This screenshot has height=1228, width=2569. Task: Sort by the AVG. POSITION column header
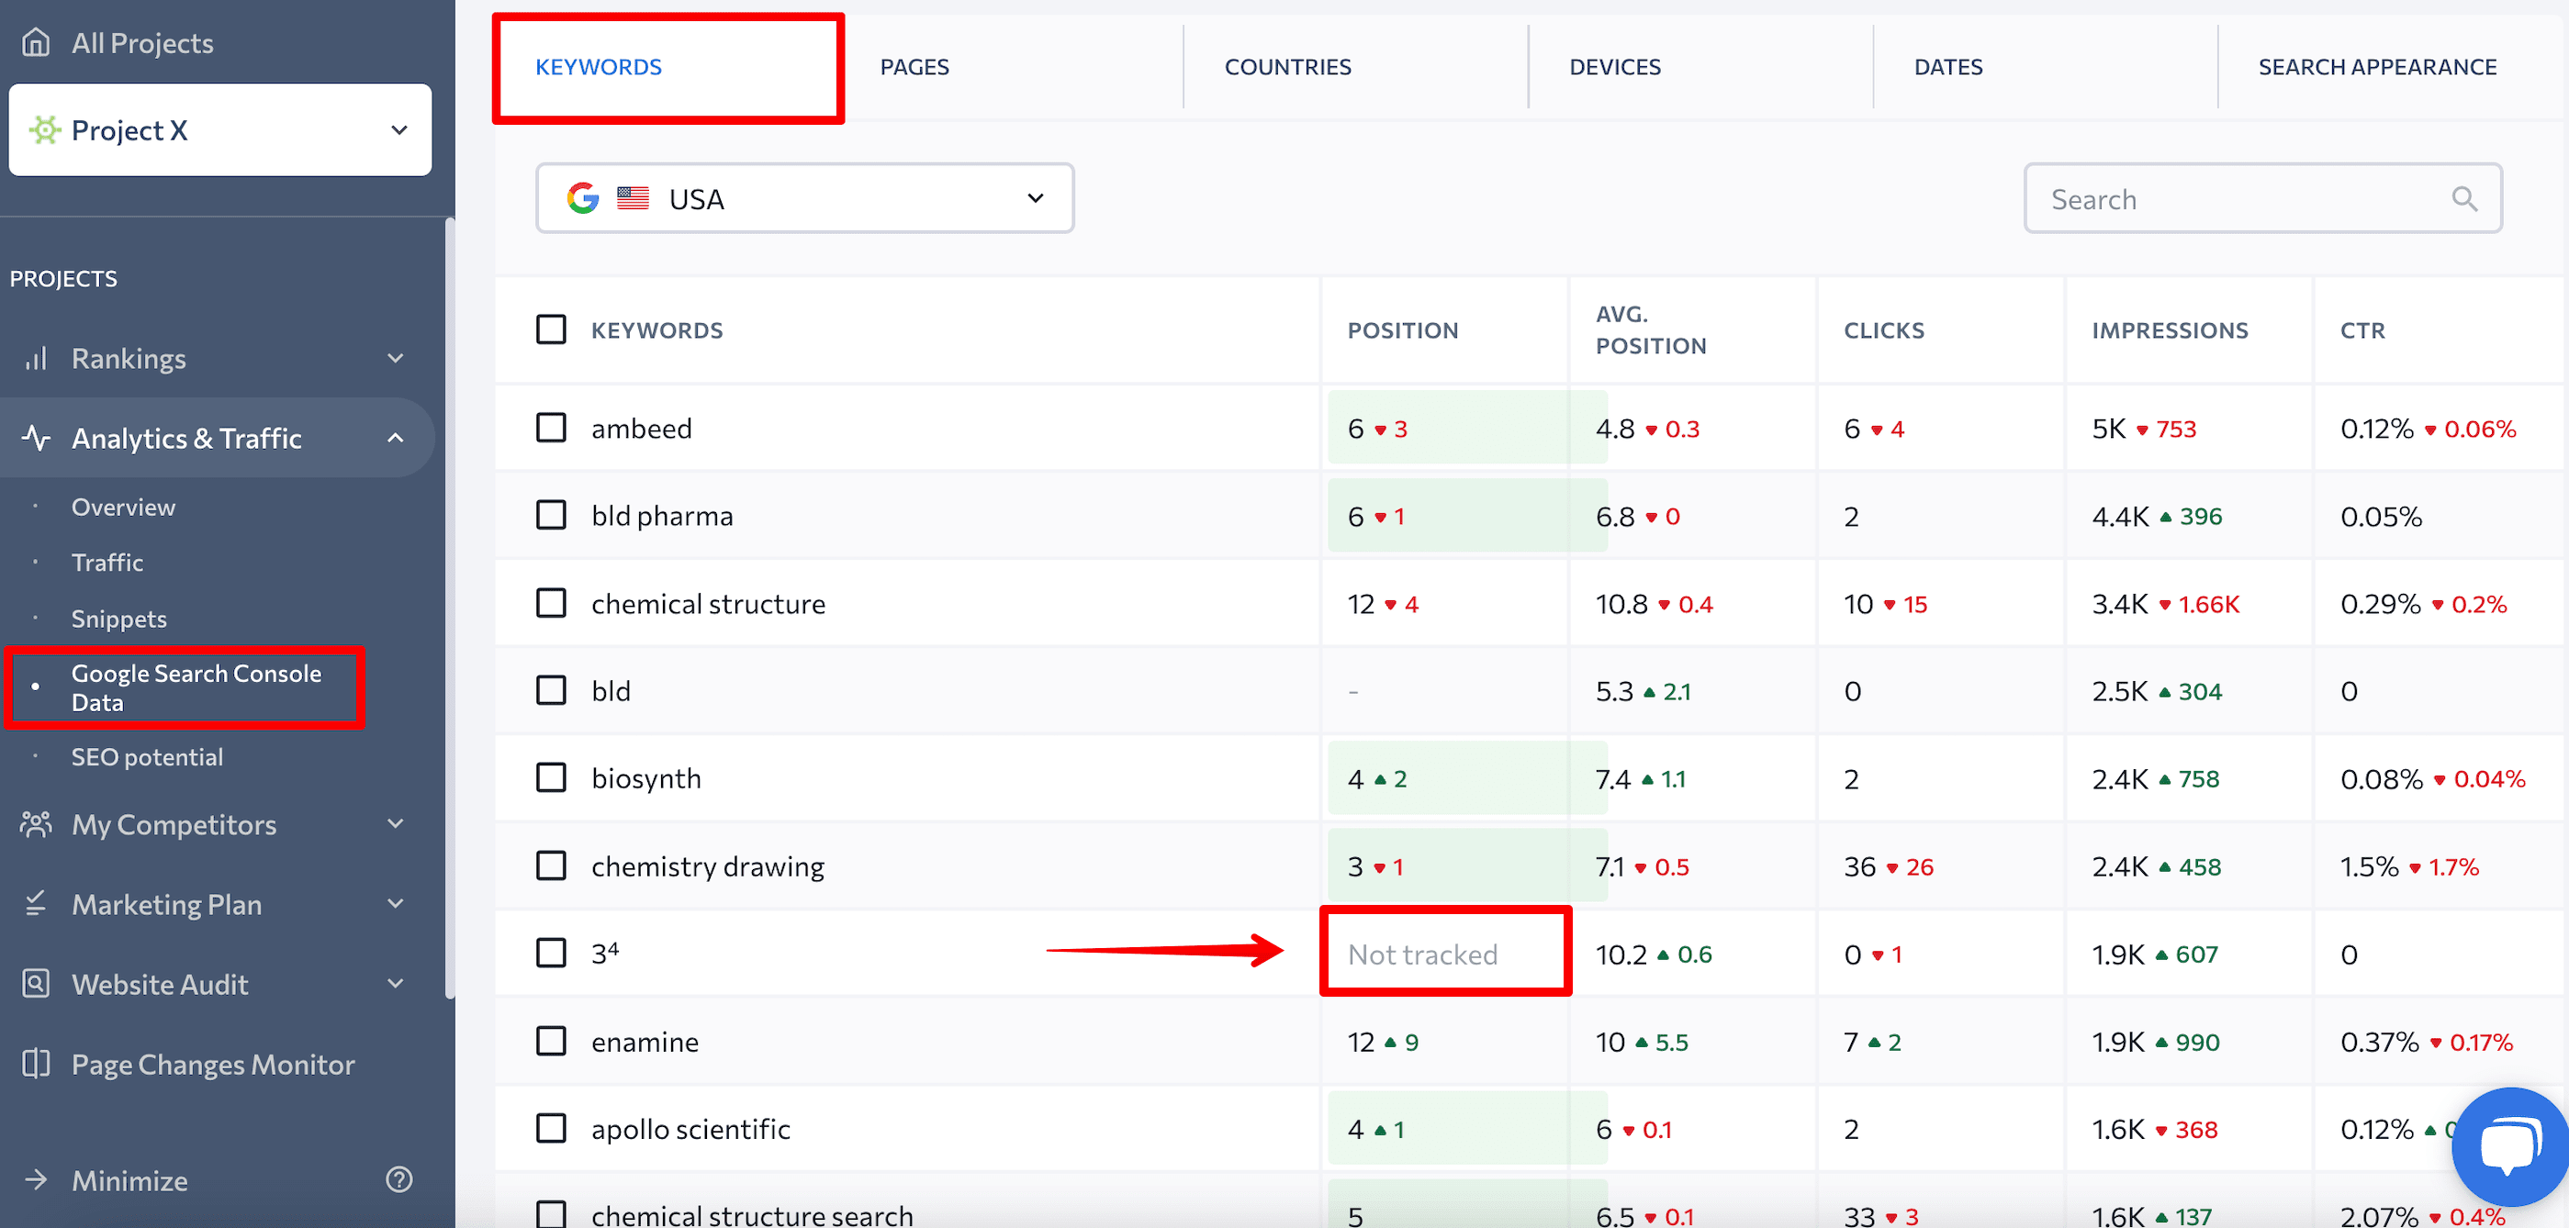(x=1651, y=329)
